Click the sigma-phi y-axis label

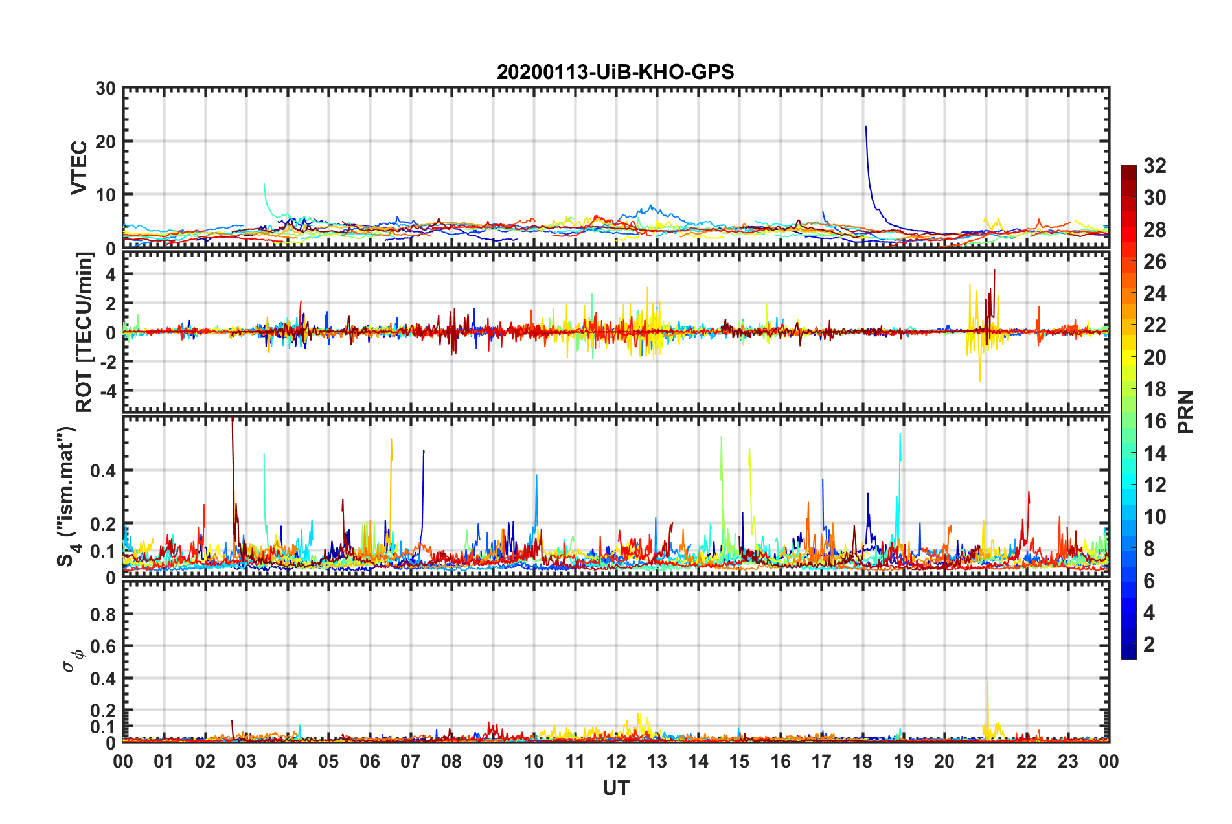73,658
